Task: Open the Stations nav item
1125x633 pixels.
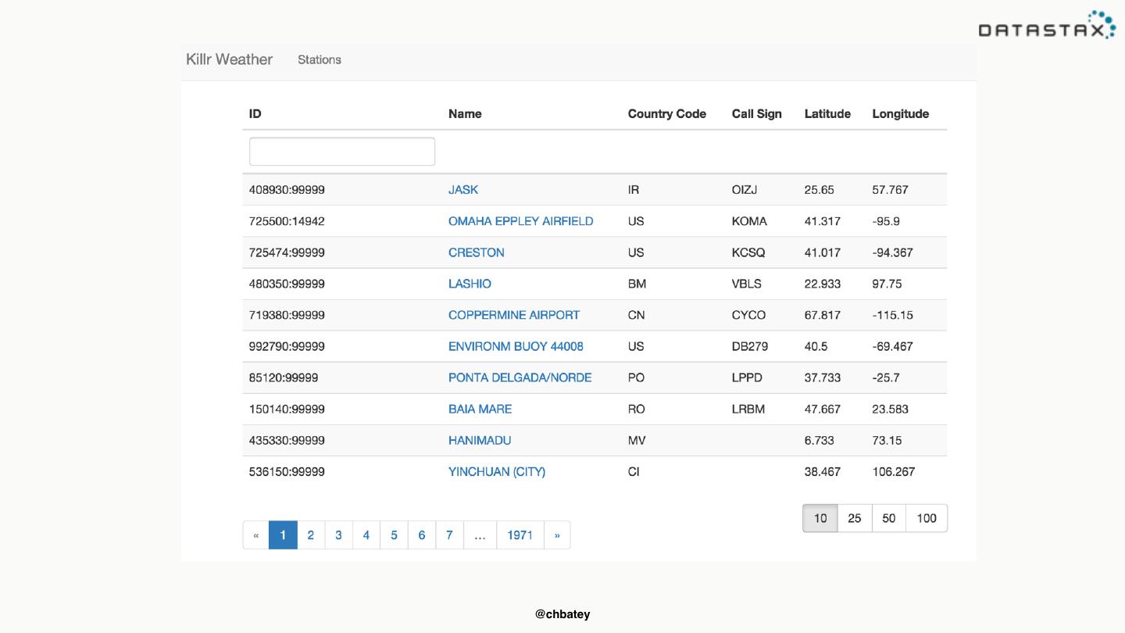Action: [319, 59]
